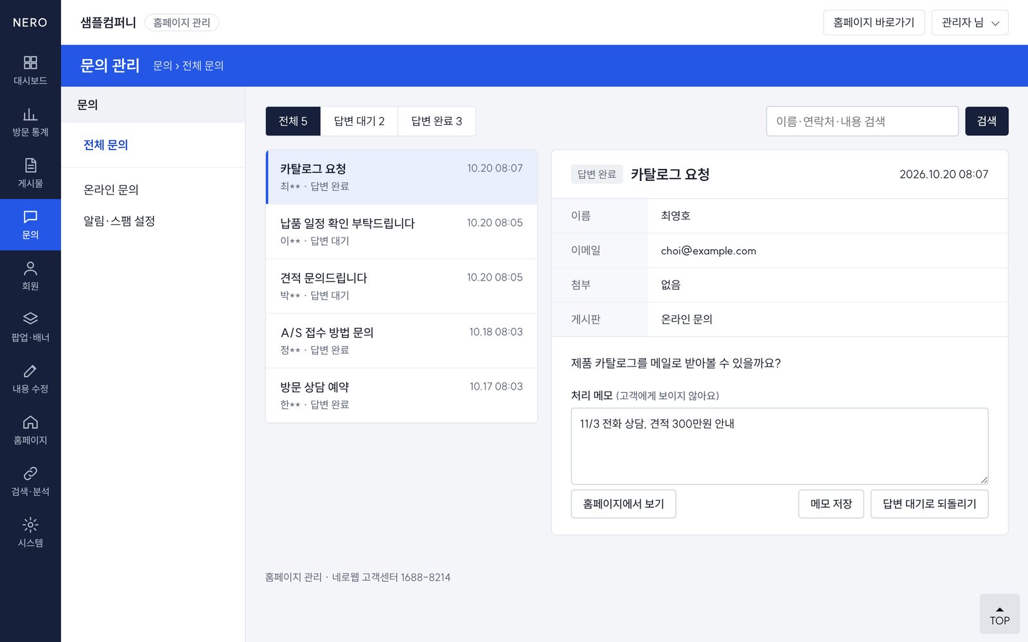This screenshot has height=642, width=1028.
Task: Click the 홈페이지 관리 badge in header
Action: click(x=182, y=22)
